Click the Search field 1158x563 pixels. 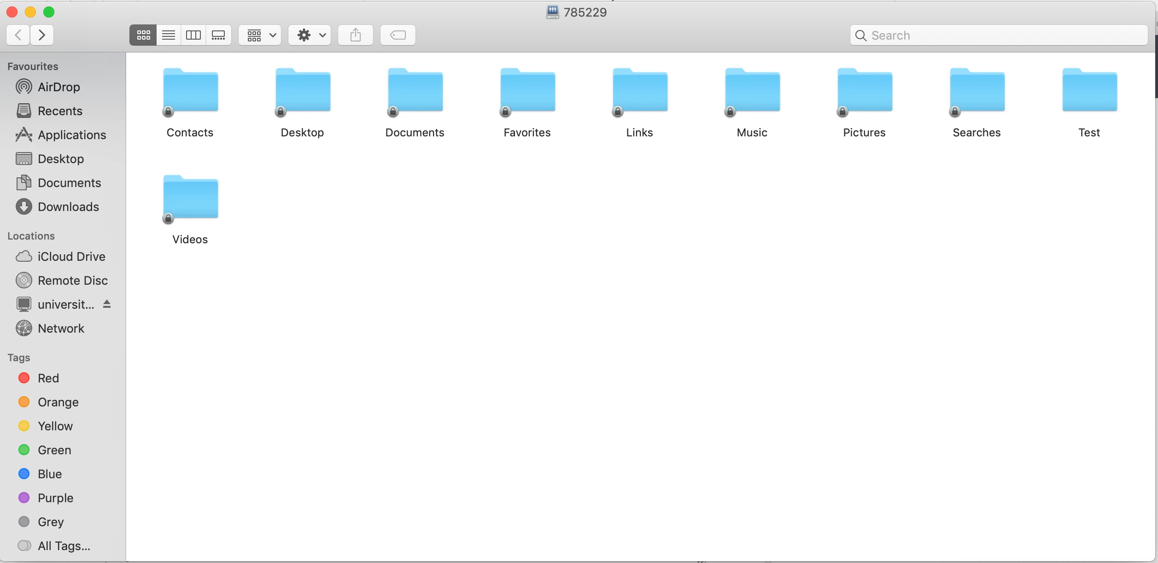tap(1000, 35)
